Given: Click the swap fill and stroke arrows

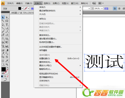Looking at the screenshot, I should tap(8, 68).
